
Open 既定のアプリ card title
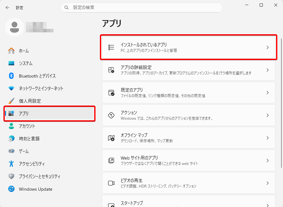[x=132, y=90]
